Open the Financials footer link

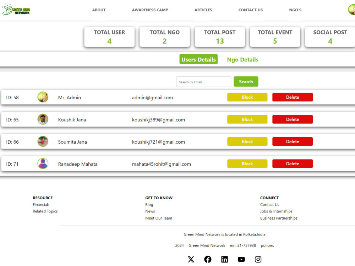(41, 205)
